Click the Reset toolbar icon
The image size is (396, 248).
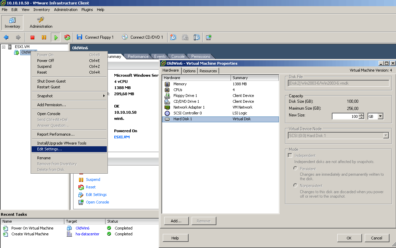coord(67,38)
